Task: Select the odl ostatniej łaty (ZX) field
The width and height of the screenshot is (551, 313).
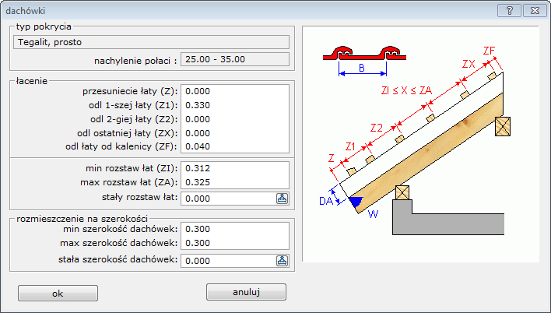Action: click(x=234, y=132)
